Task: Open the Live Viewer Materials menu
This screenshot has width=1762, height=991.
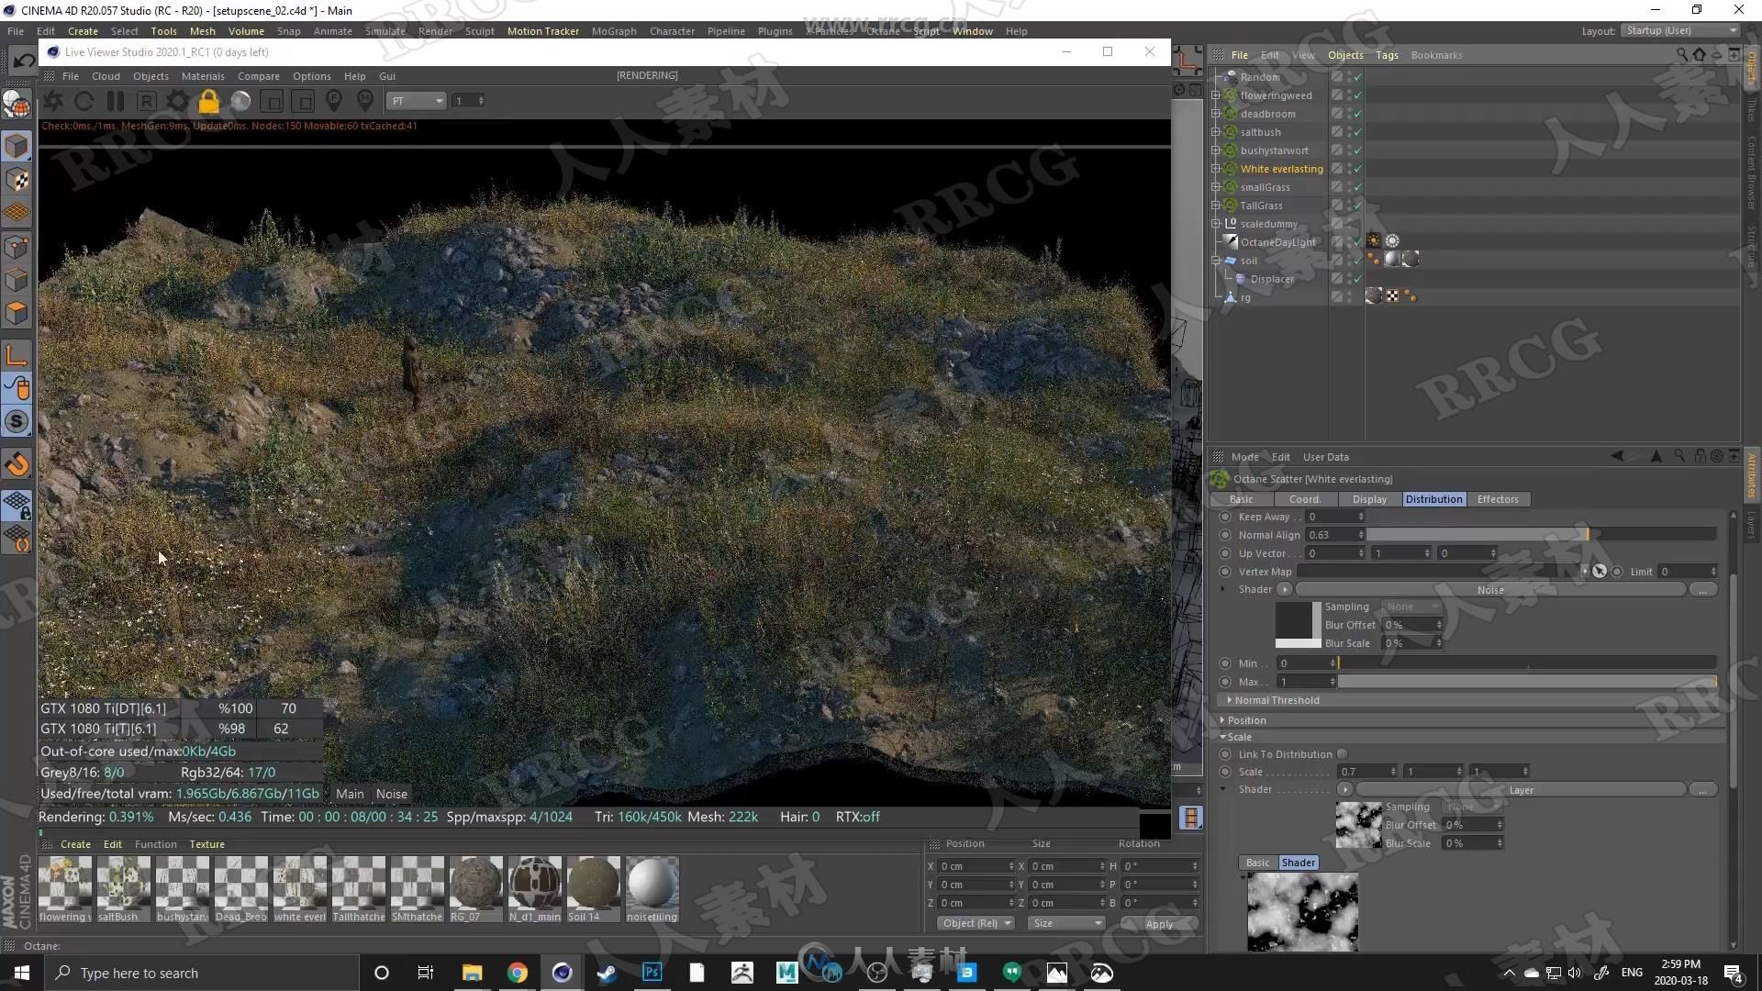Action: tap(203, 76)
